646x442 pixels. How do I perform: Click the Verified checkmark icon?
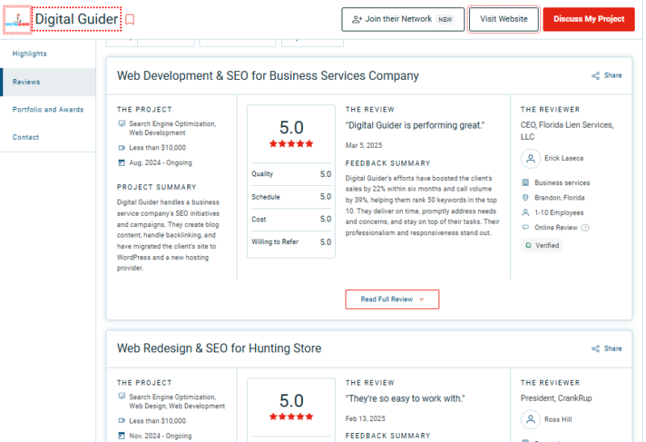528,246
